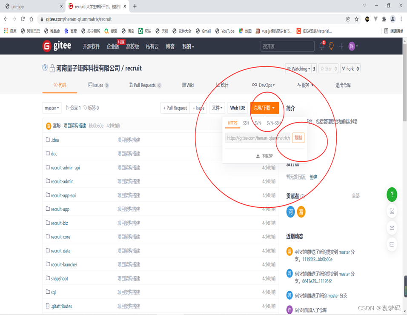Screen dimensions: 407x315
Task: Toggle the bookmark star in the address bar
Action: (357, 19)
